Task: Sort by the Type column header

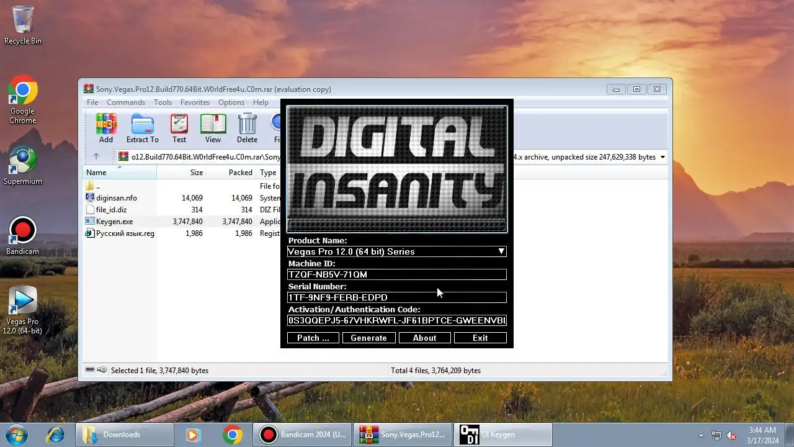Action: [268, 173]
